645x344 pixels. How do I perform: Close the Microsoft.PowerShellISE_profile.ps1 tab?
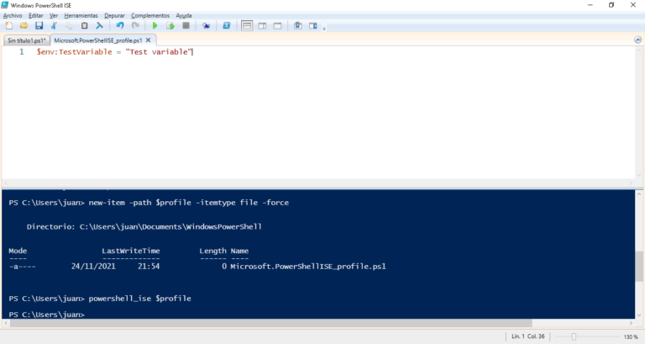[148, 40]
